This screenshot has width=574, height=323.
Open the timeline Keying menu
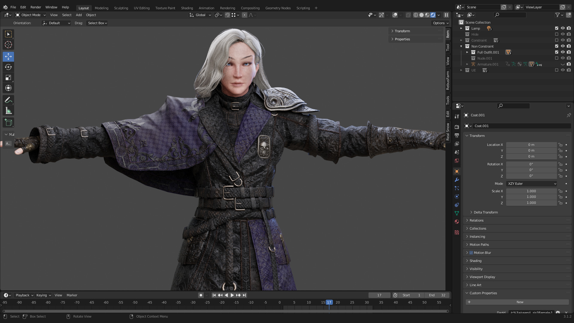click(44, 295)
